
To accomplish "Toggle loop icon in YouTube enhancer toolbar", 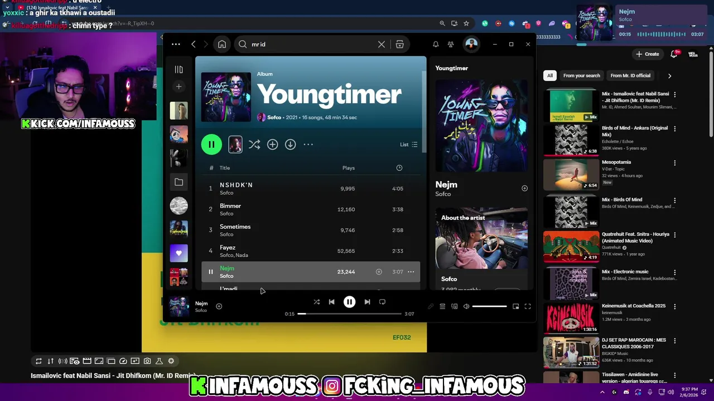I will pos(38,361).
